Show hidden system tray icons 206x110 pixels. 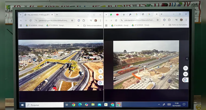pyautogui.click(x=159, y=105)
